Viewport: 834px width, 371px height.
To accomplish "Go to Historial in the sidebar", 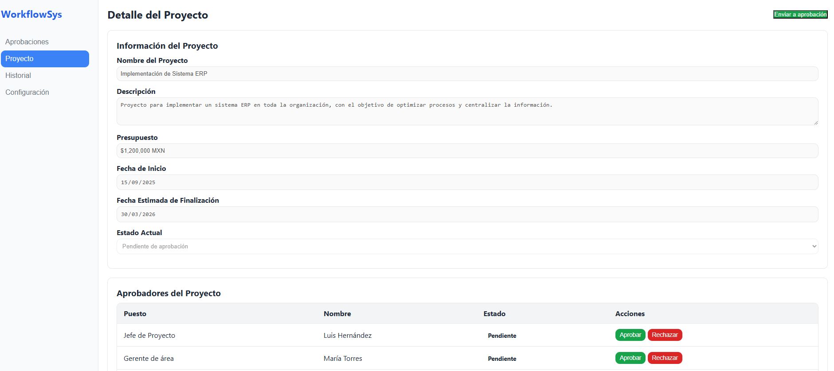I will click(18, 75).
